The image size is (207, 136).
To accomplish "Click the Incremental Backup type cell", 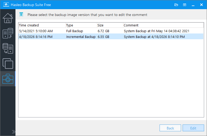I will coord(81,37).
